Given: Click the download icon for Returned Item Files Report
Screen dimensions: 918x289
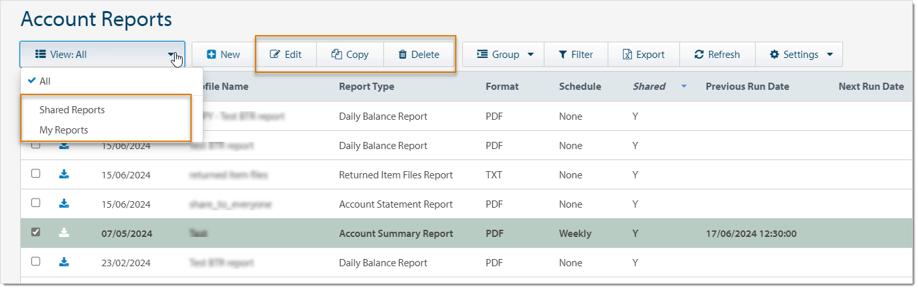Looking at the screenshot, I should point(64,174).
